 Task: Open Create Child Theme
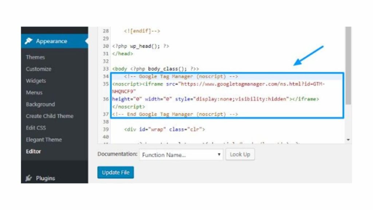(x=49, y=116)
